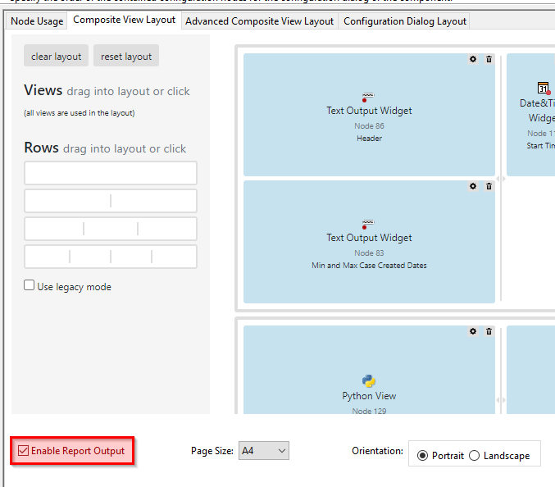Click the clear layout button
The height and width of the screenshot is (487, 555).
[x=56, y=56]
